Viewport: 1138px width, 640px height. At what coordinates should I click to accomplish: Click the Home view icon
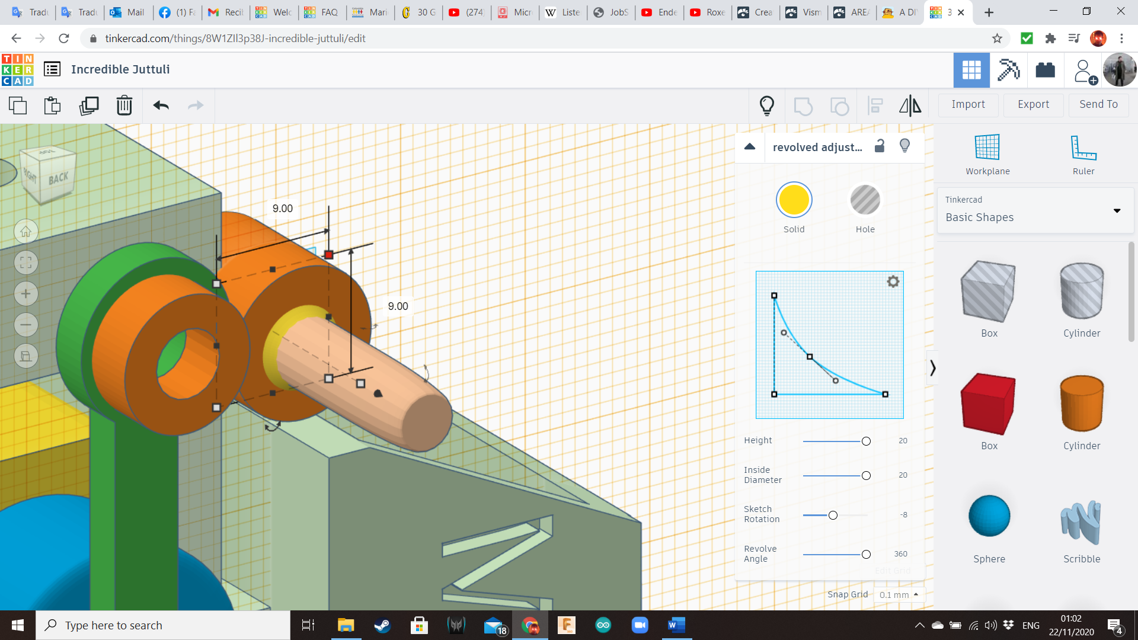point(26,232)
